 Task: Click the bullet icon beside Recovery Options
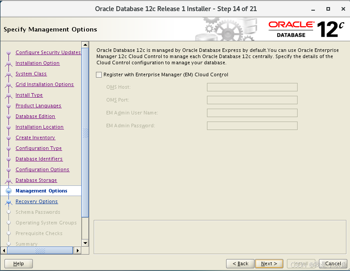[x=9, y=202]
